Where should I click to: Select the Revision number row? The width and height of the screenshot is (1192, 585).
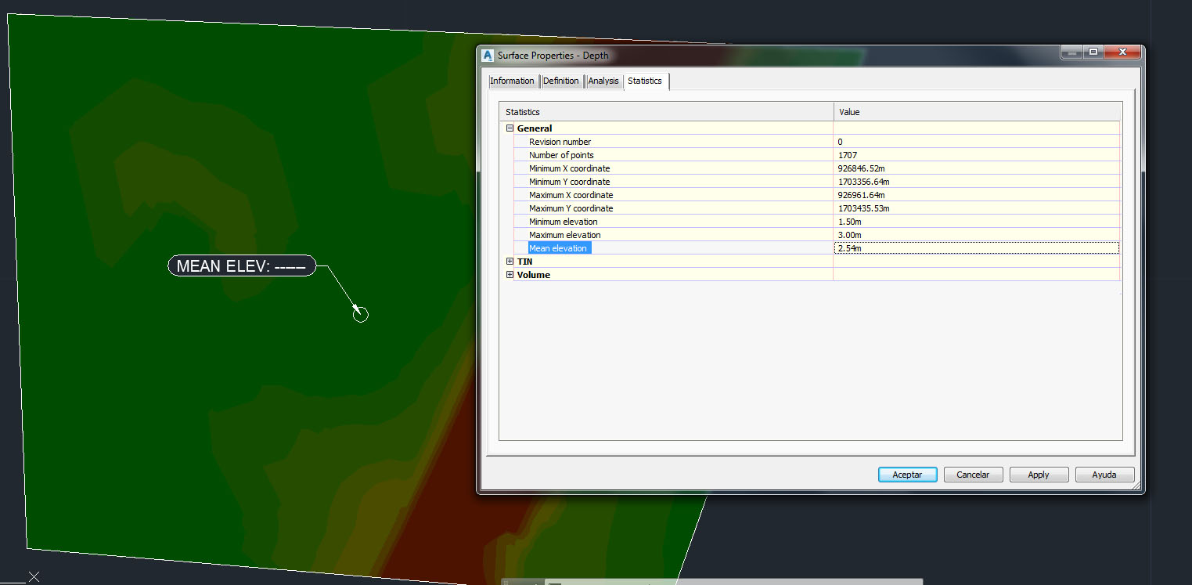(816, 142)
